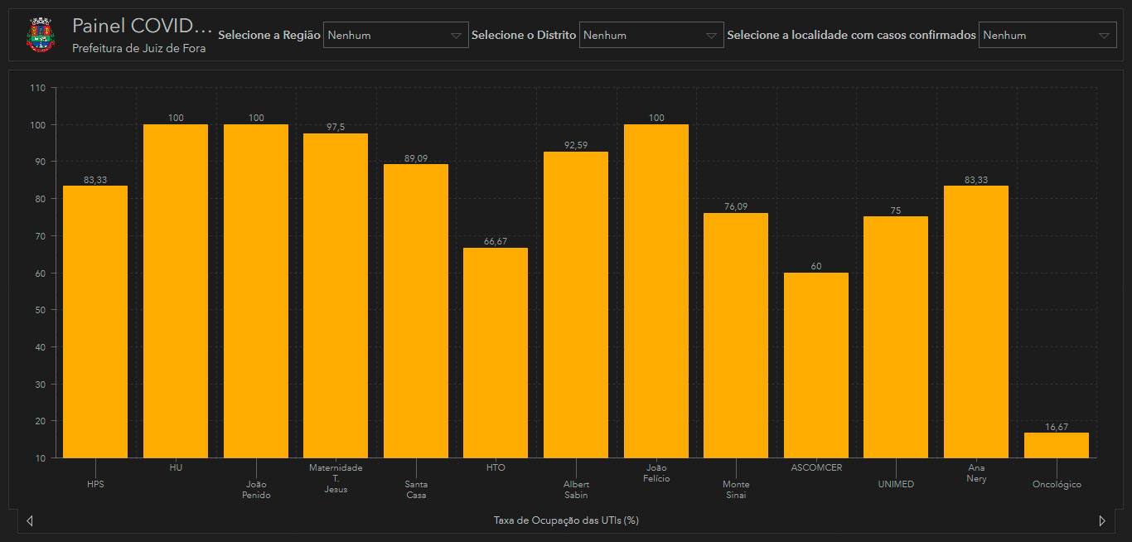Select the HU occupancy bar
The width and height of the screenshot is (1132, 542).
click(176, 291)
